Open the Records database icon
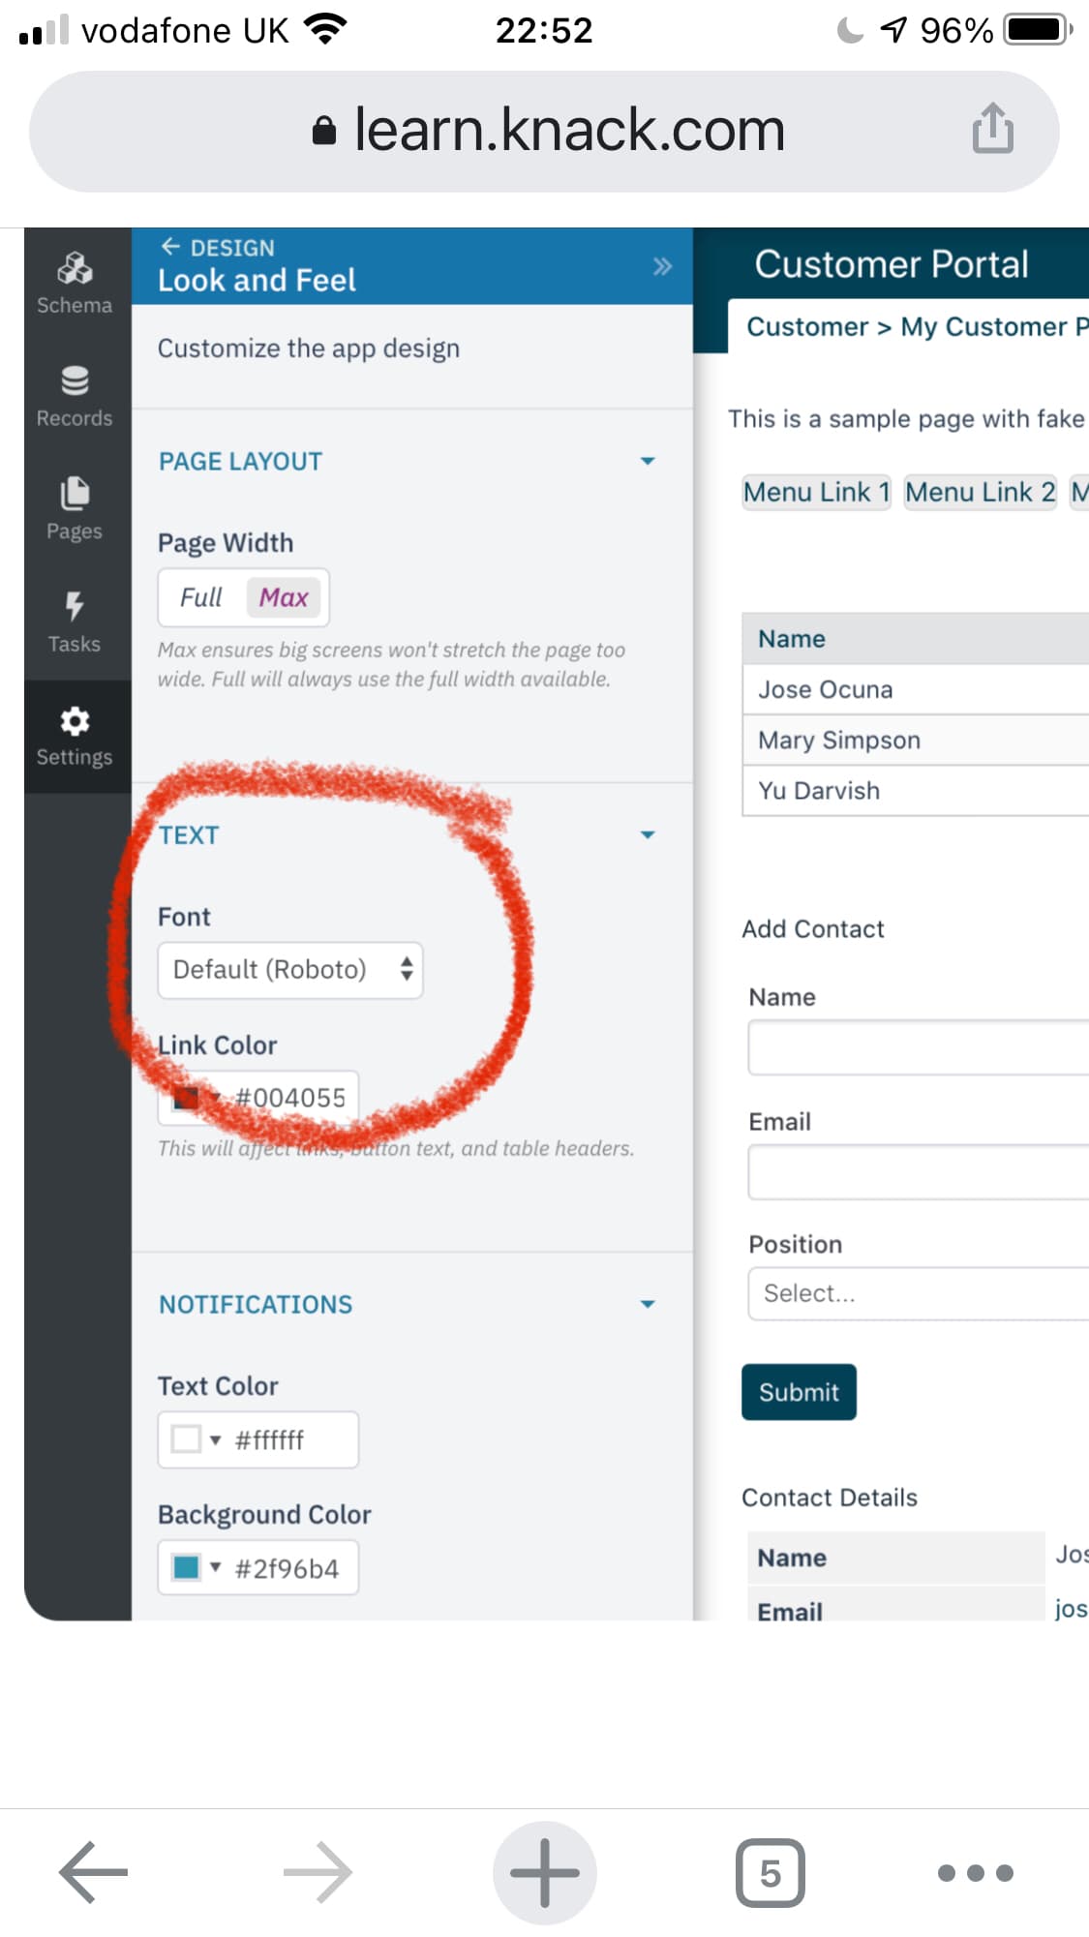 coord(75,381)
